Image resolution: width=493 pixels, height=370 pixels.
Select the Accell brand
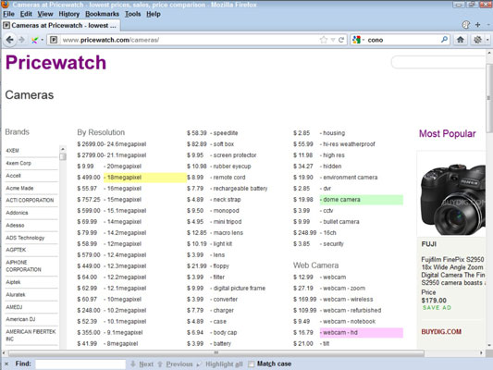[x=13, y=176]
